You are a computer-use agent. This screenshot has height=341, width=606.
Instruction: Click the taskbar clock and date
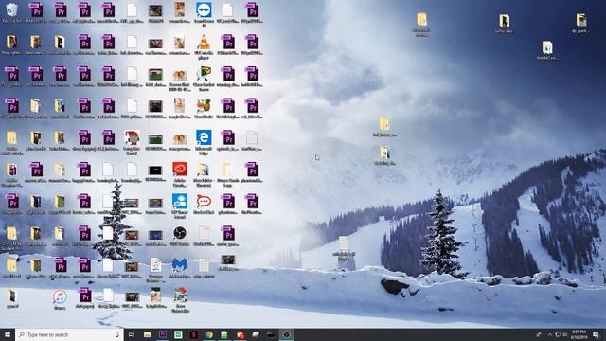click(x=579, y=334)
